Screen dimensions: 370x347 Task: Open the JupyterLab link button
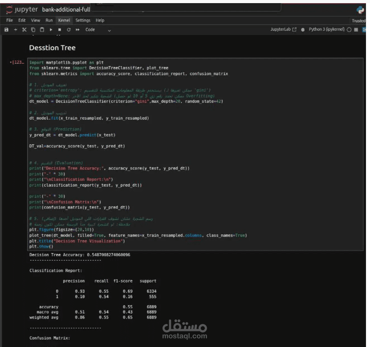283,29
